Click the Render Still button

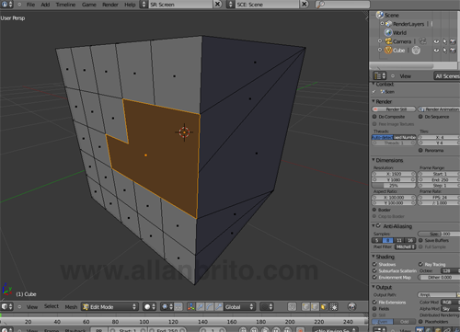[x=394, y=109]
